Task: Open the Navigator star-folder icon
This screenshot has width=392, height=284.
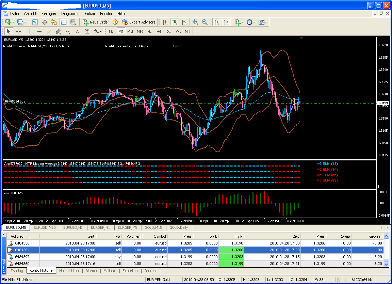Action: 54,22
